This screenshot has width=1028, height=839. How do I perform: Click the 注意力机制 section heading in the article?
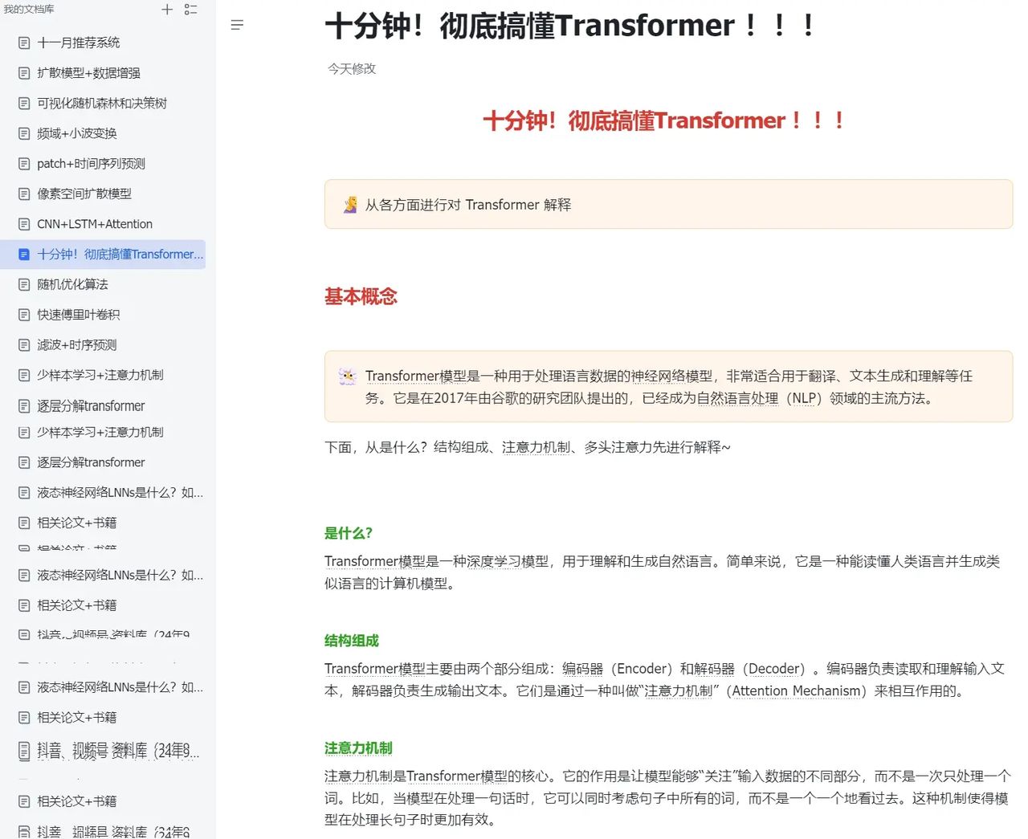tap(358, 747)
